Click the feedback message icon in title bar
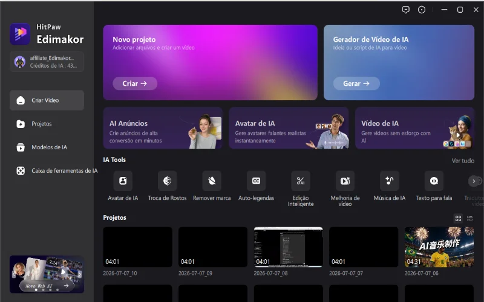Image resolution: width=484 pixels, height=302 pixels. 405,10
